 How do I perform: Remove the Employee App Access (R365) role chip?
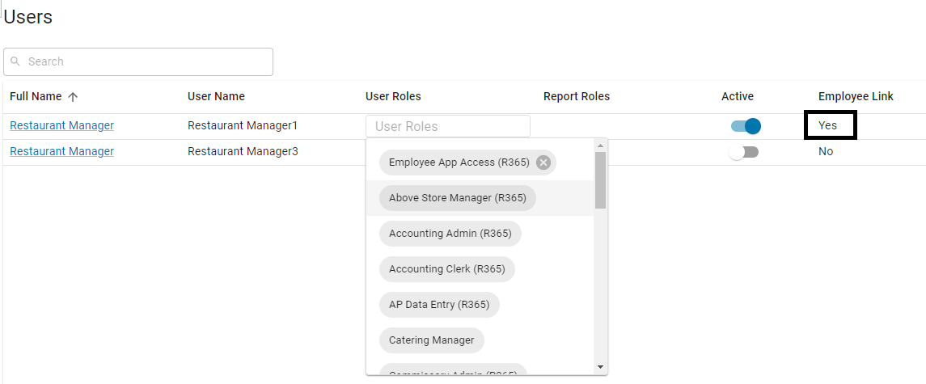543,162
